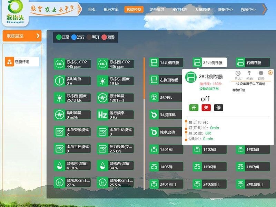Click the 联栋东-CO2 sensor icon
Screen dimensions: 276x207
point(59,64)
